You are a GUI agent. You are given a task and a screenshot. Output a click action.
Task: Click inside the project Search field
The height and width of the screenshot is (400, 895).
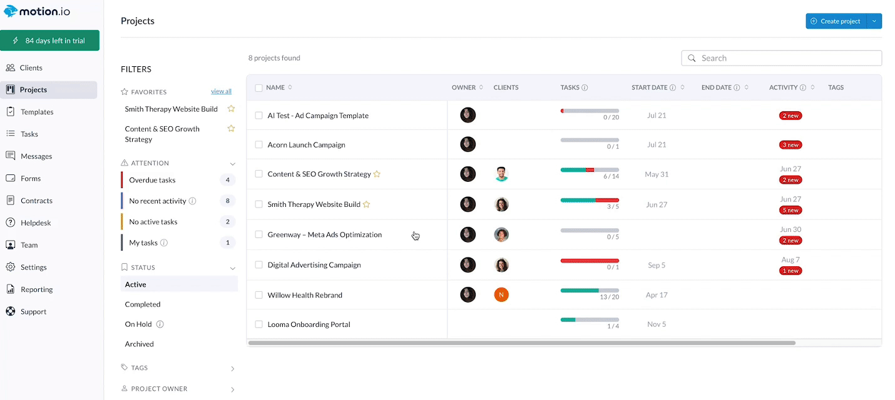click(x=781, y=57)
